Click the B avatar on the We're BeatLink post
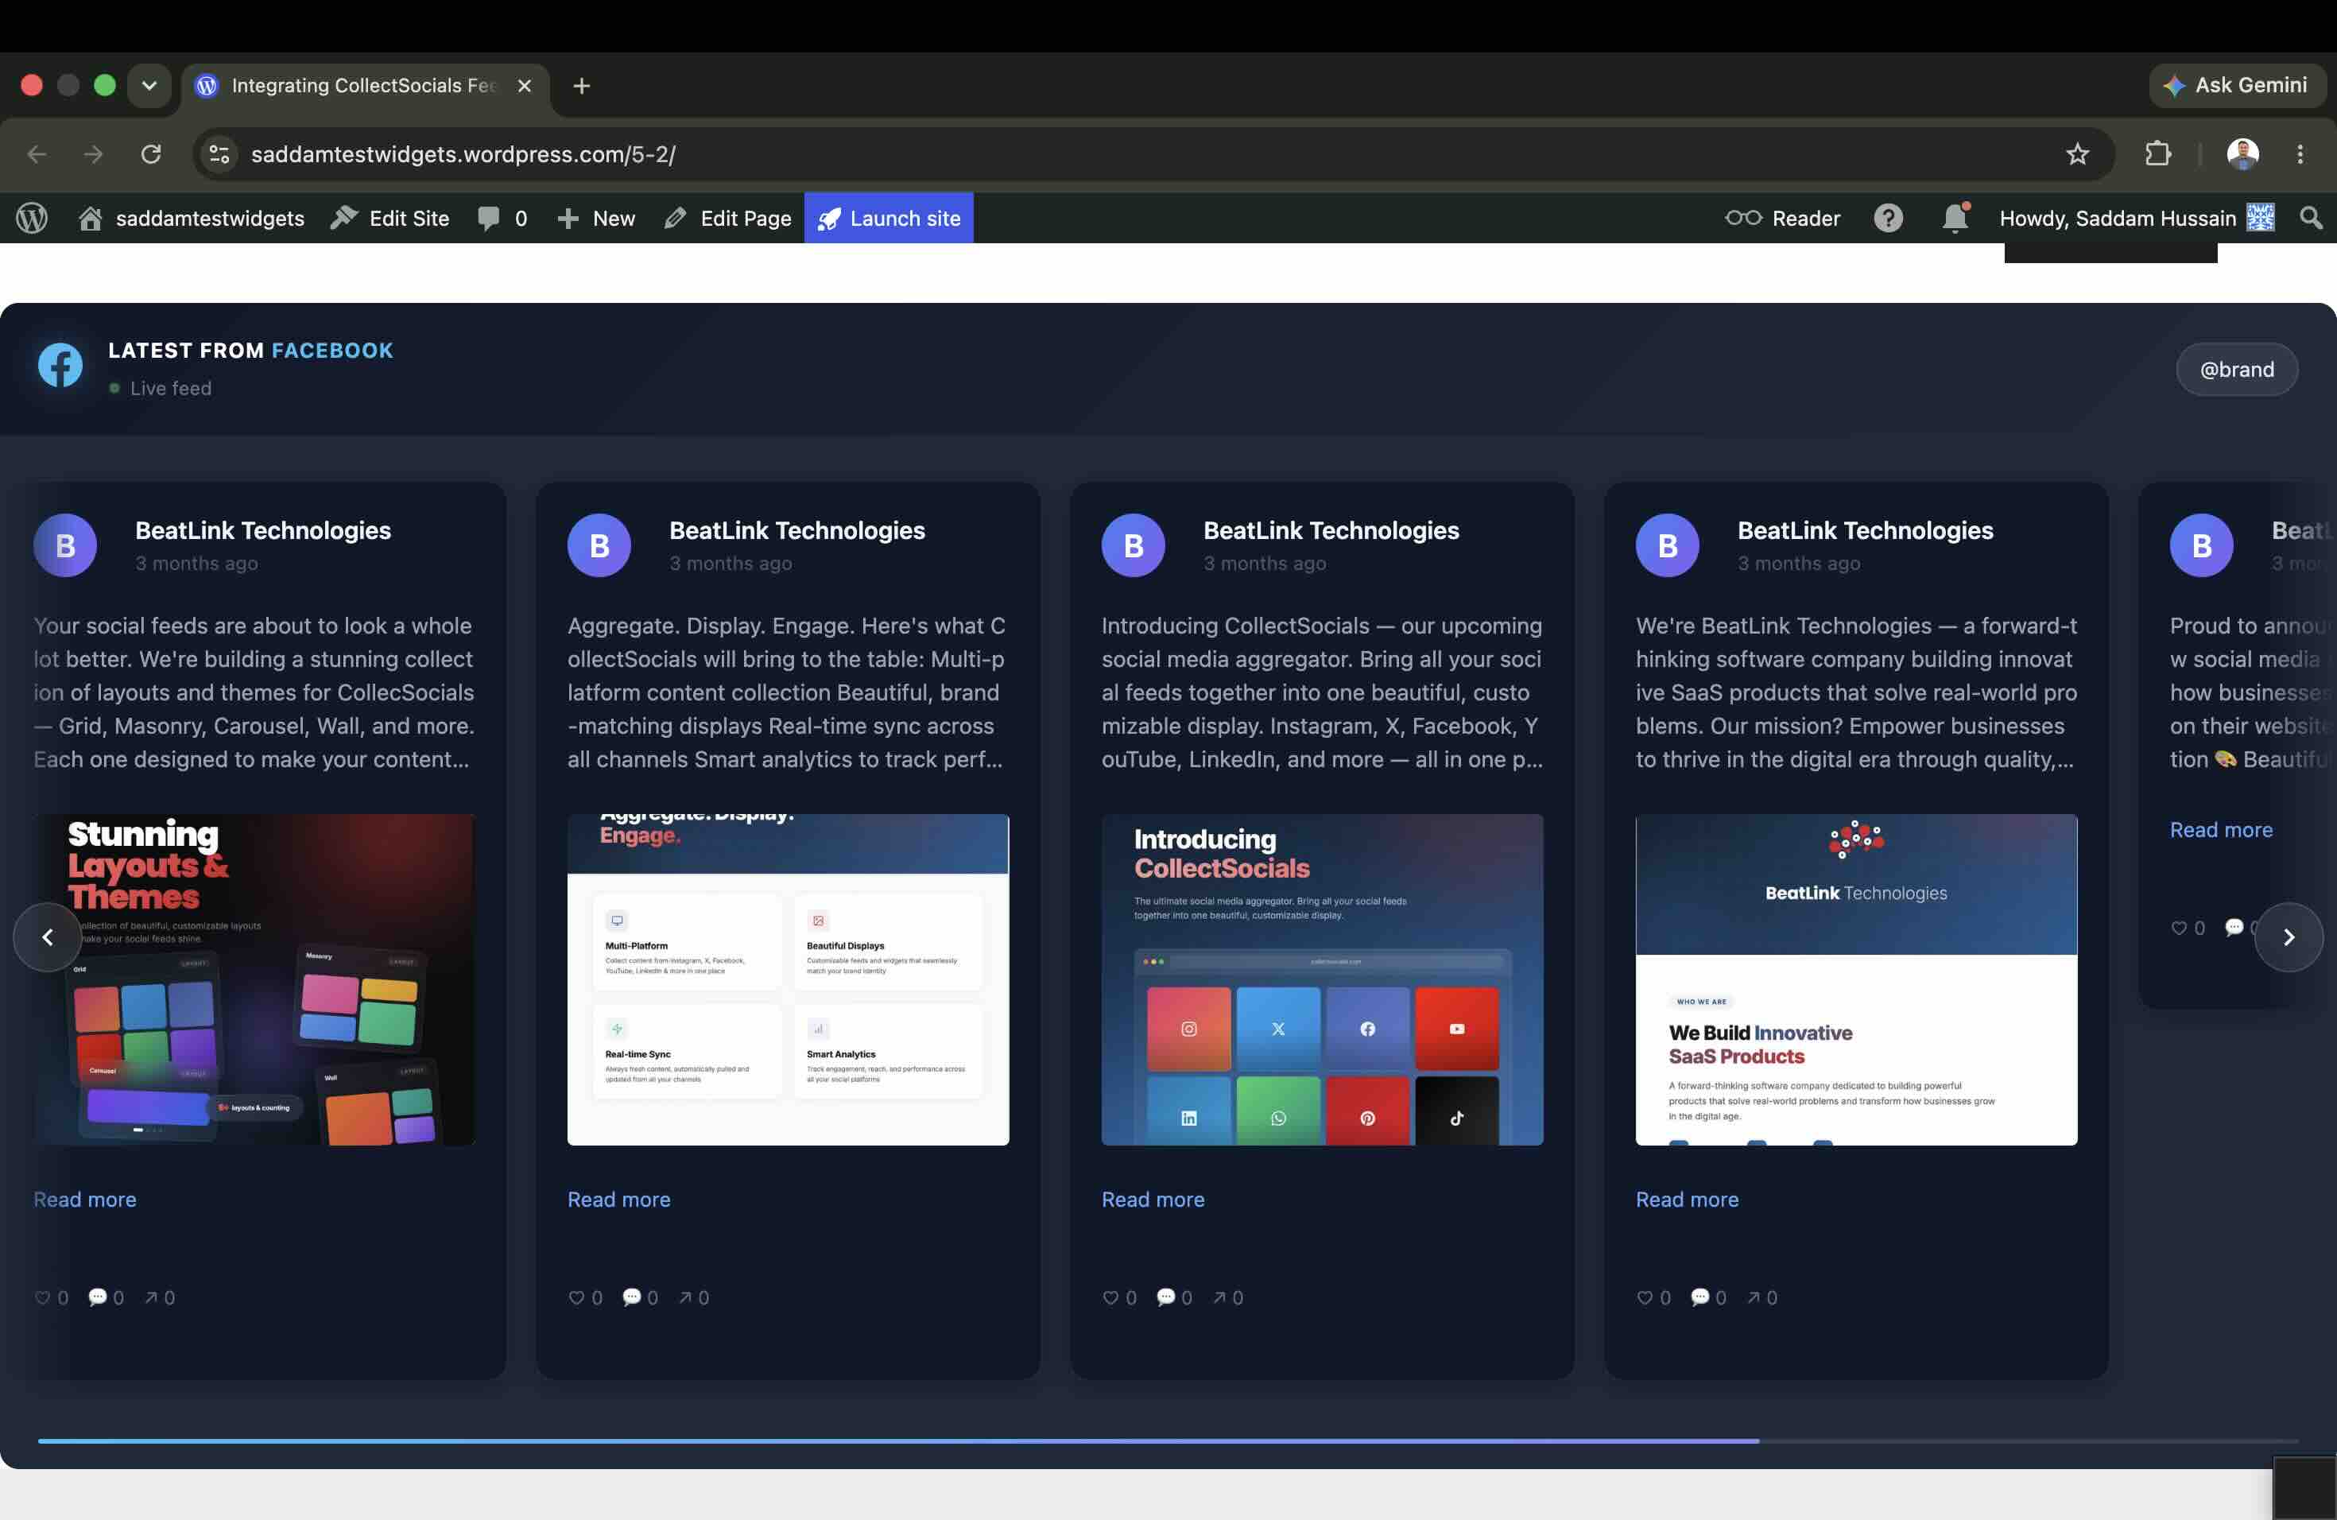 tap(1668, 545)
